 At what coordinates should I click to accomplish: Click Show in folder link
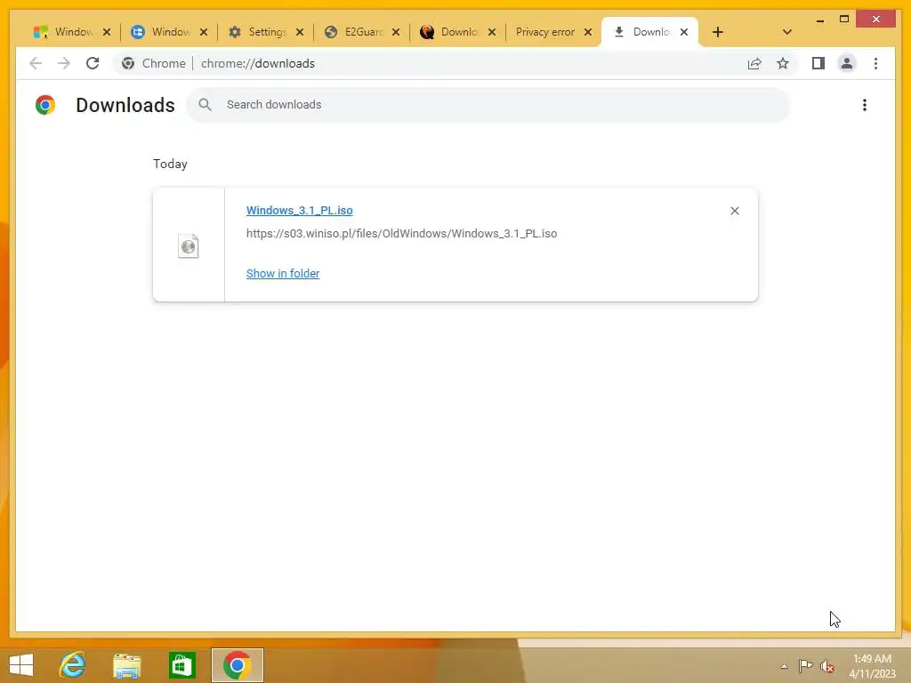283,273
